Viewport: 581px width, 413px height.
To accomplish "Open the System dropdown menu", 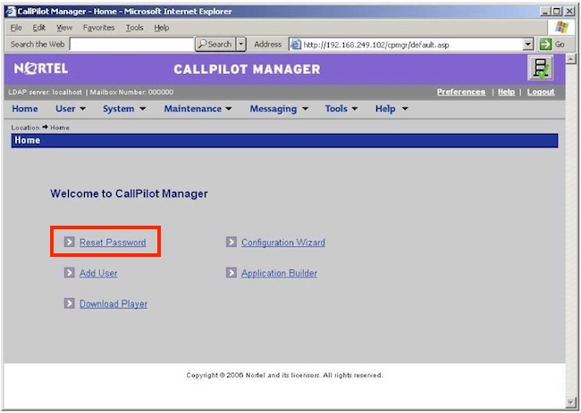I will [124, 109].
